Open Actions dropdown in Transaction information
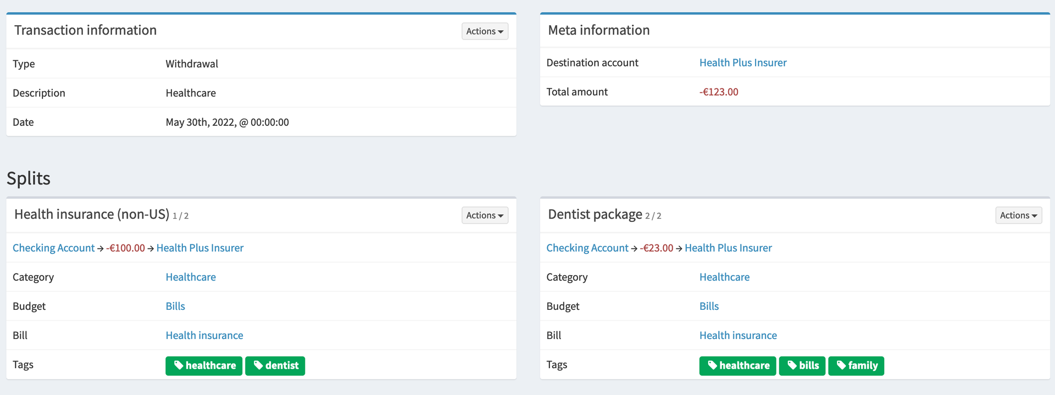The image size is (1055, 395). [x=485, y=31]
